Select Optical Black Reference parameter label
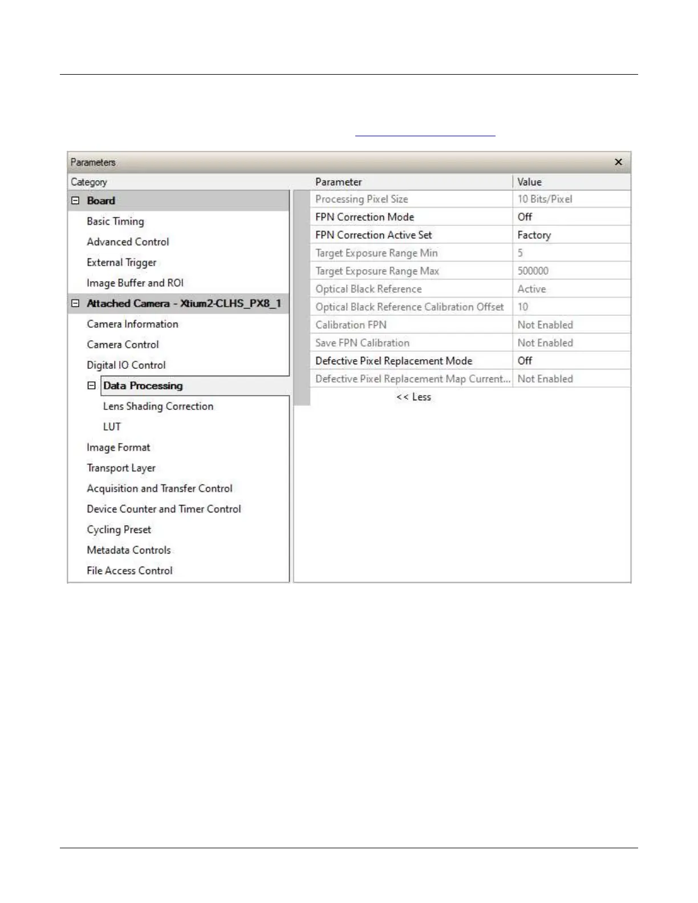 coord(368,289)
